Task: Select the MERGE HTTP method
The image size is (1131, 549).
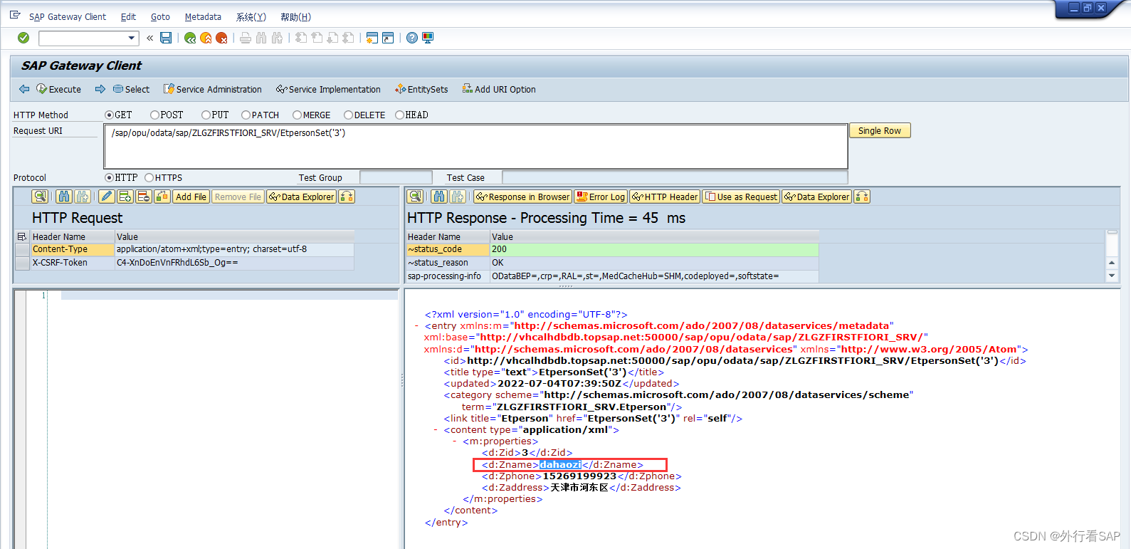Action: [297, 115]
